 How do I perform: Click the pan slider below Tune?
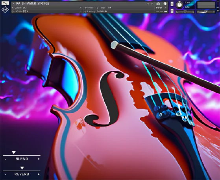185,12
